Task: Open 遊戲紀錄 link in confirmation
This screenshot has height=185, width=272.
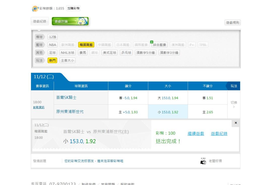Action: pyautogui.click(x=219, y=134)
